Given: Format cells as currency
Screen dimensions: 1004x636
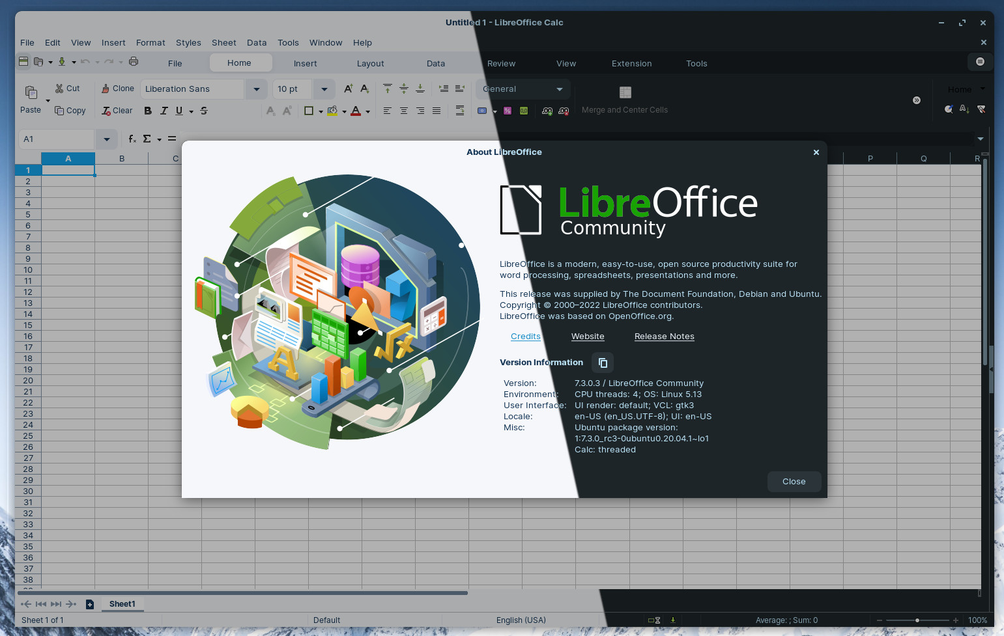Looking at the screenshot, I should tap(482, 111).
